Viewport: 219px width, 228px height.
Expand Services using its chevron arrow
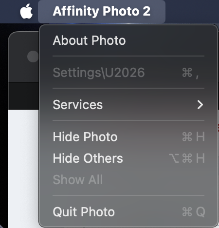tap(200, 105)
